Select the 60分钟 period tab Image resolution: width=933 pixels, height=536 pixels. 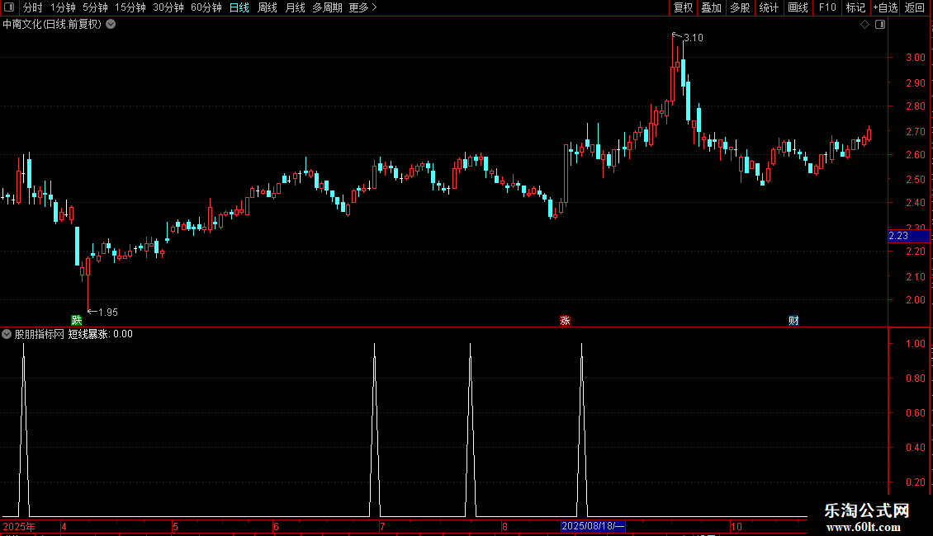pos(206,7)
